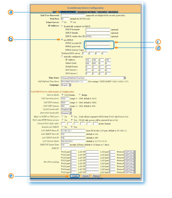Click the Update button
This screenshot has height=198, width=172.
click(75, 176)
